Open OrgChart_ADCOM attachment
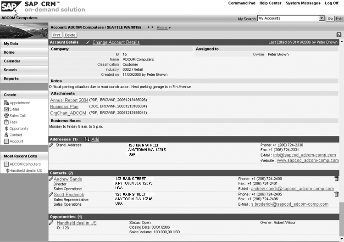344x242 pixels. coord(68,113)
